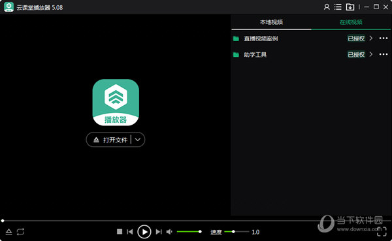The width and height of the screenshot is (392, 241).
Task: Open the user account icon
Action: 327,7
